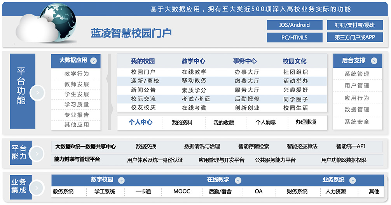Expand the 数字校园 dropdown chevron
391x205 pixels.
click(121, 181)
